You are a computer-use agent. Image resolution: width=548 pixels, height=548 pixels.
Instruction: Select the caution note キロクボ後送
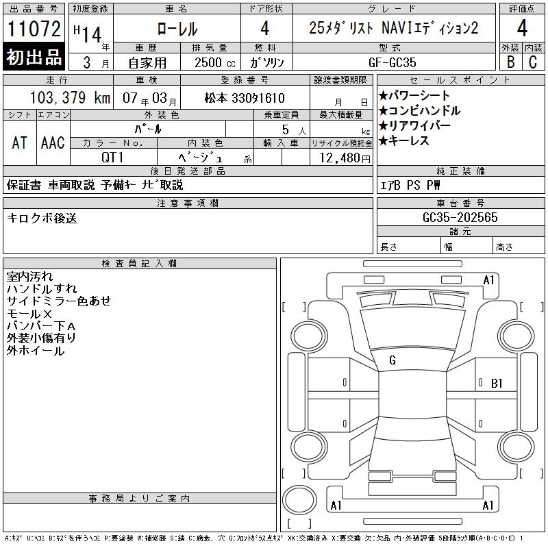tap(42, 218)
